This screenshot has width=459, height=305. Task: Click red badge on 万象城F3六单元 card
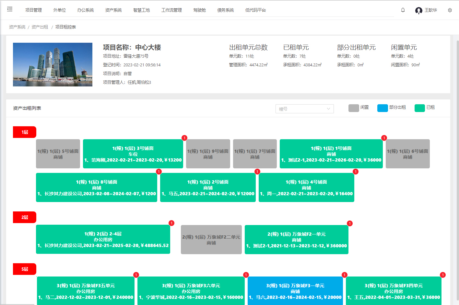pyautogui.click(x=246, y=275)
